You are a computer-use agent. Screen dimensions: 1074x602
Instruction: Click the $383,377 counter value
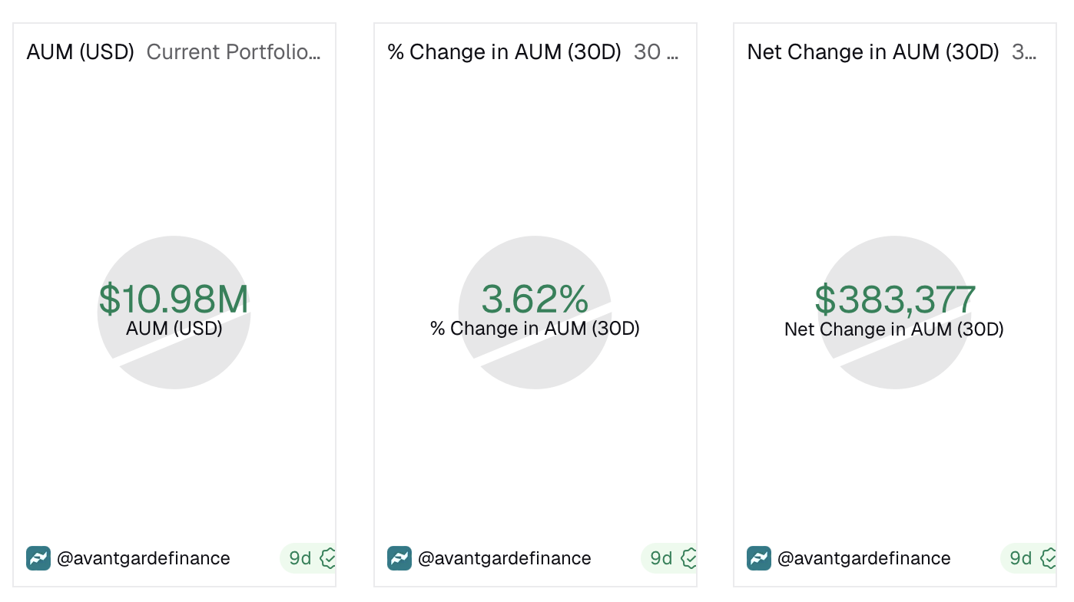pyautogui.click(x=895, y=300)
